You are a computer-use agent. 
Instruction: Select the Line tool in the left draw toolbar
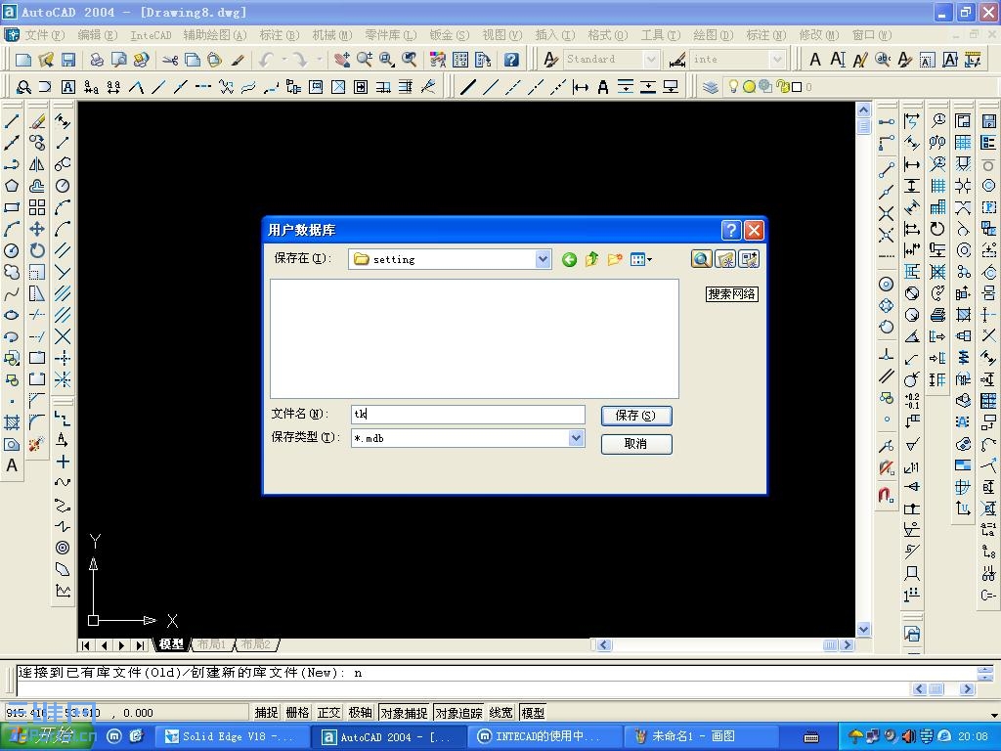pyautogui.click(x=12, y=121)
